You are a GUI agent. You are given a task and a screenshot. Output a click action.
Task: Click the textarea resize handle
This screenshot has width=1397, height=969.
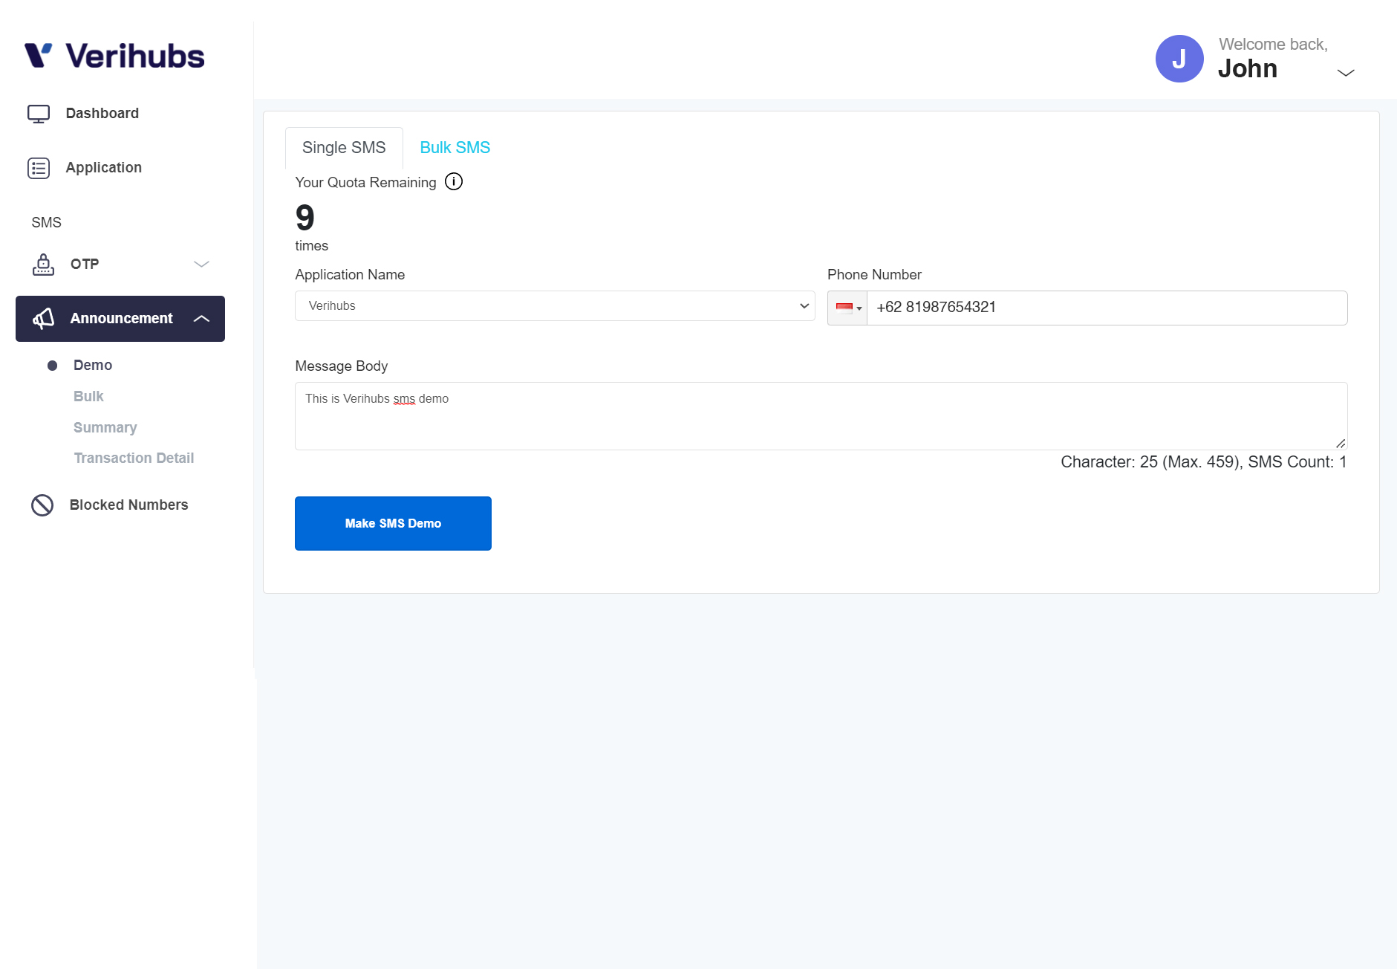1341,444
